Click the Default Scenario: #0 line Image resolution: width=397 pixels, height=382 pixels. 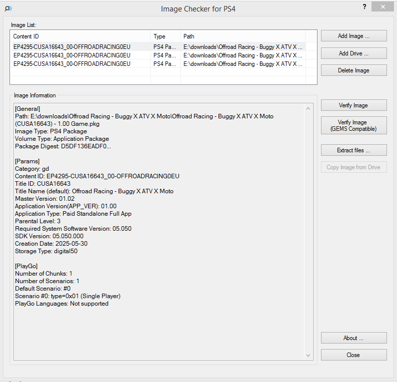point(43,289)
